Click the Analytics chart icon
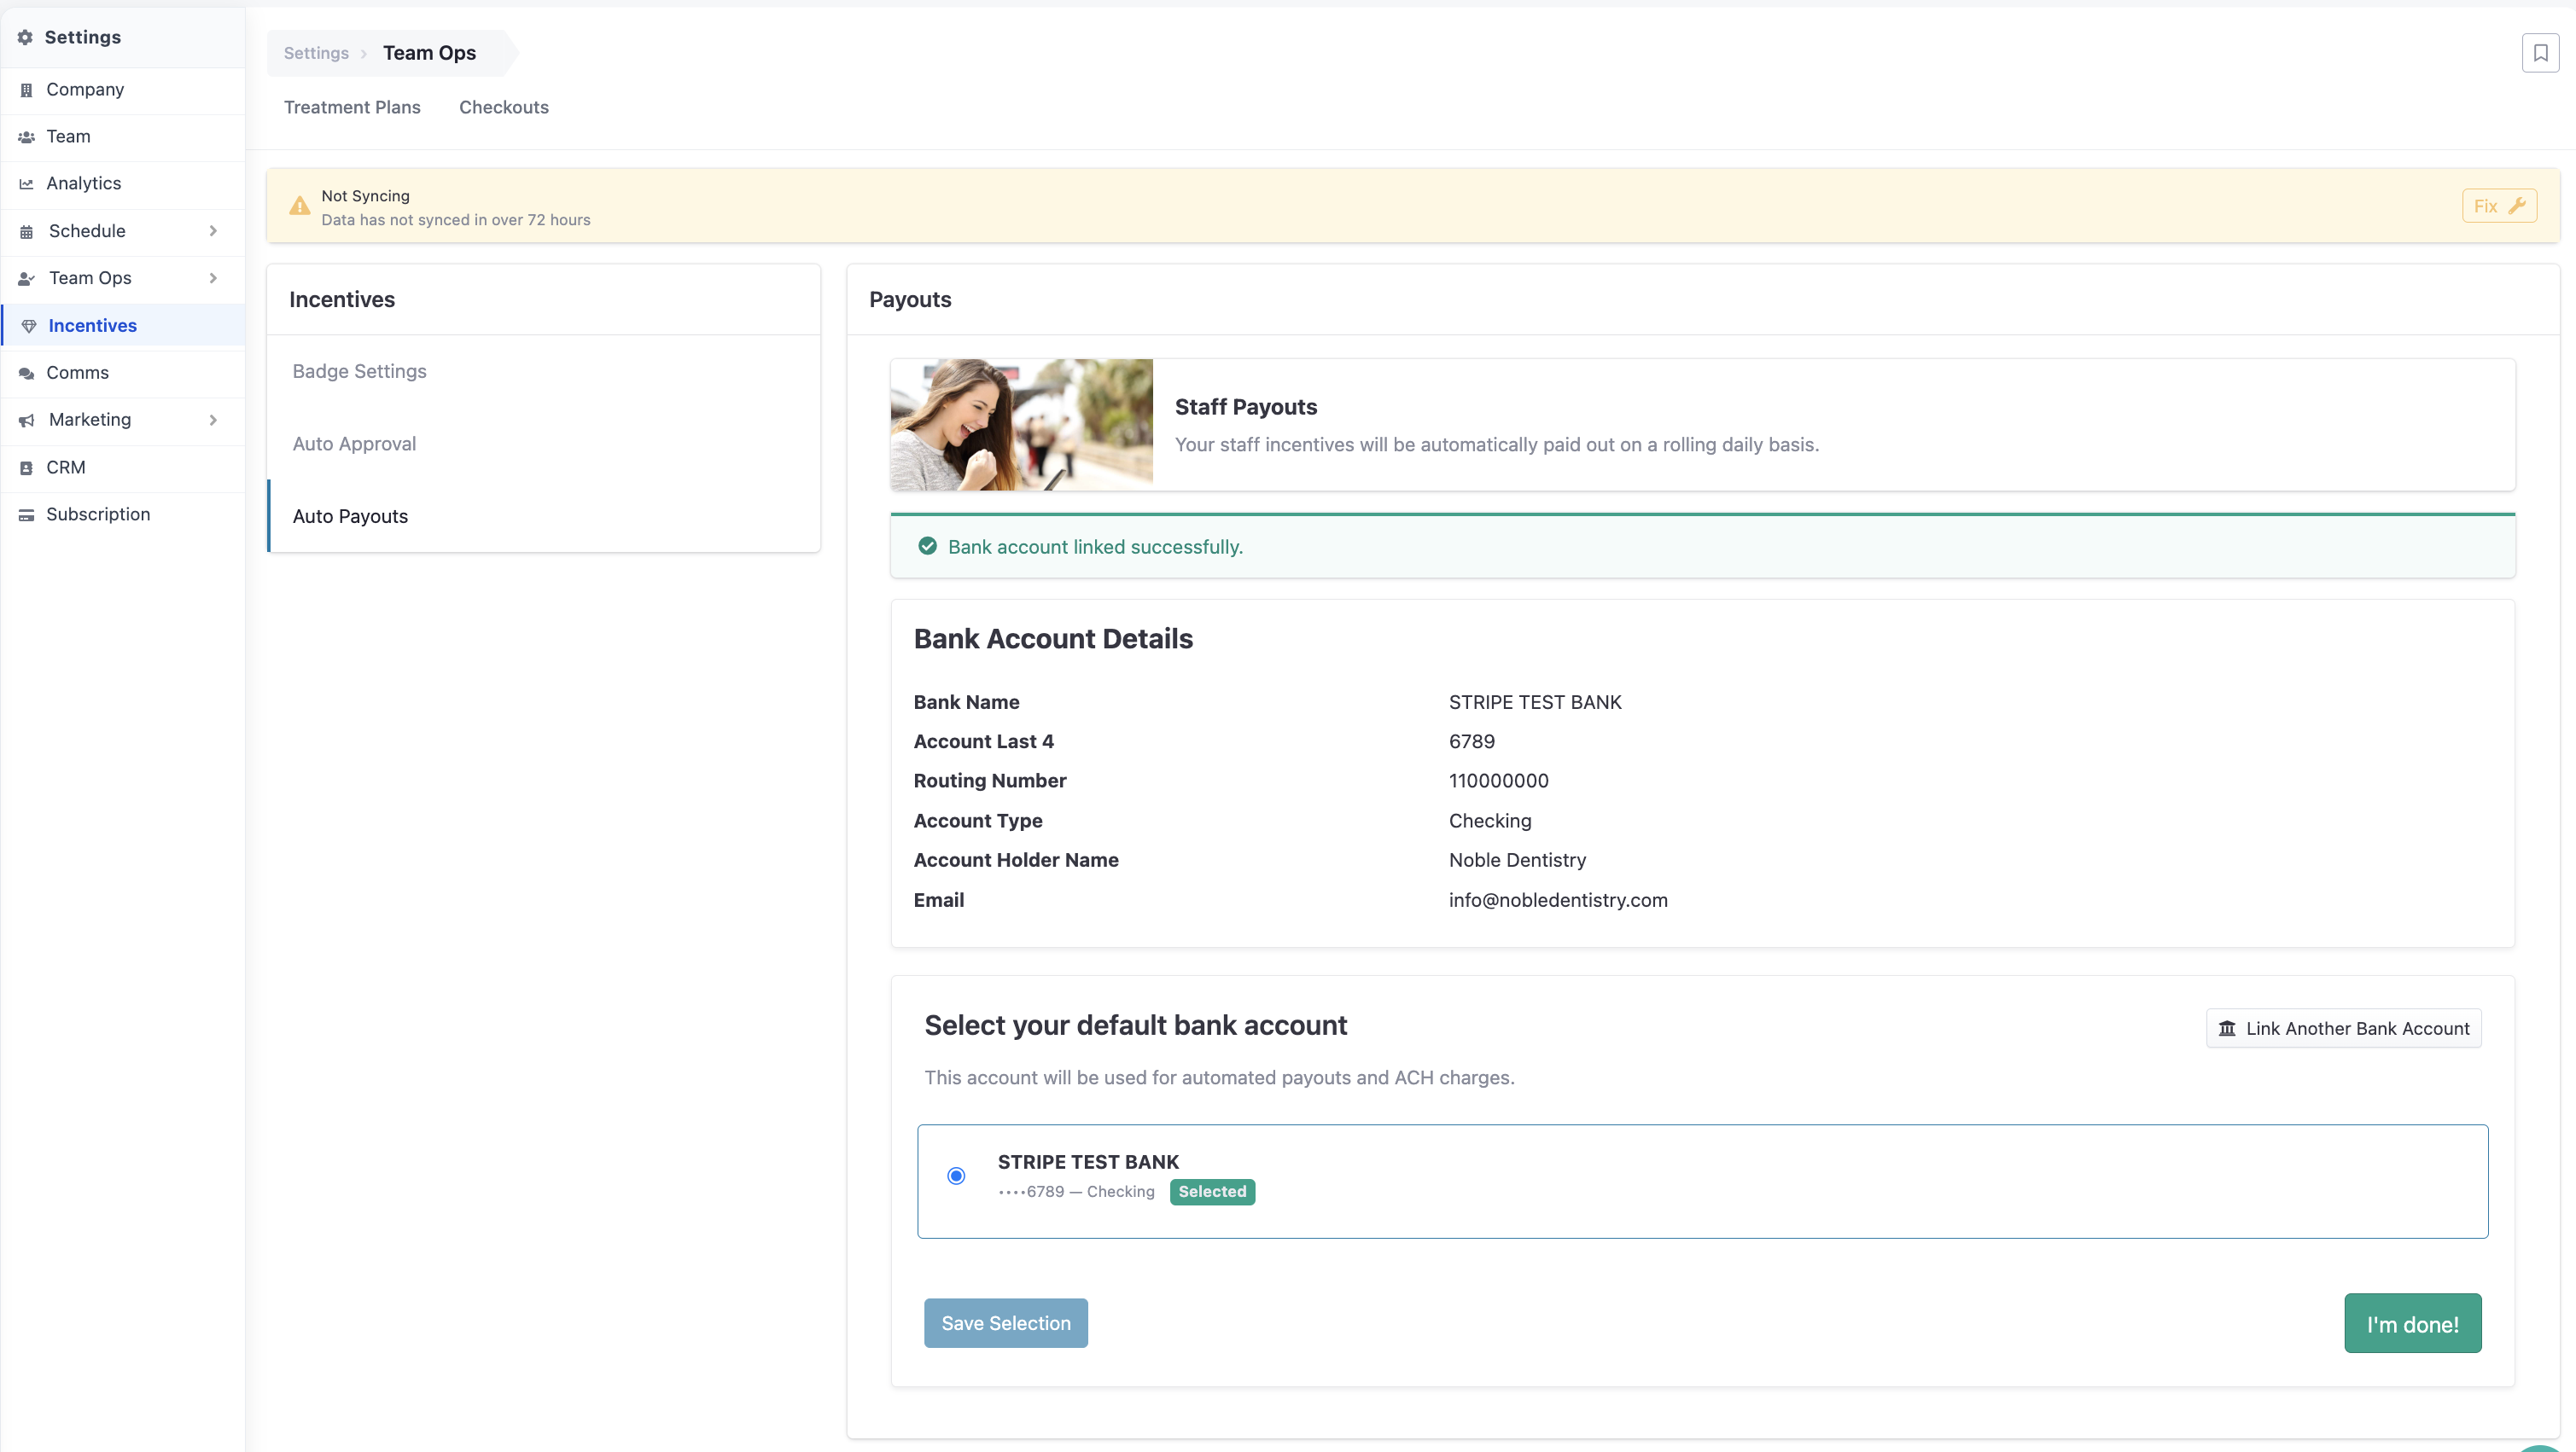 pos(27,184)
